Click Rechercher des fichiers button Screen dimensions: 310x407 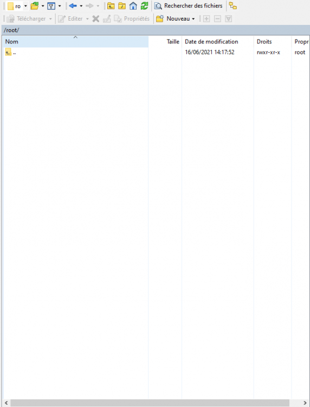189,6
